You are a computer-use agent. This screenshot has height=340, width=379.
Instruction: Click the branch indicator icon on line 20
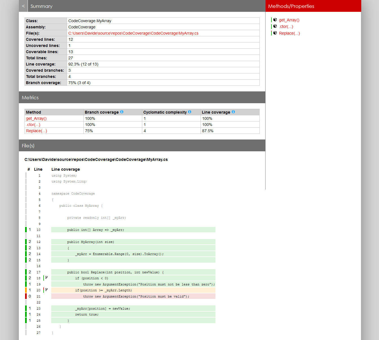tap(46, 290)
